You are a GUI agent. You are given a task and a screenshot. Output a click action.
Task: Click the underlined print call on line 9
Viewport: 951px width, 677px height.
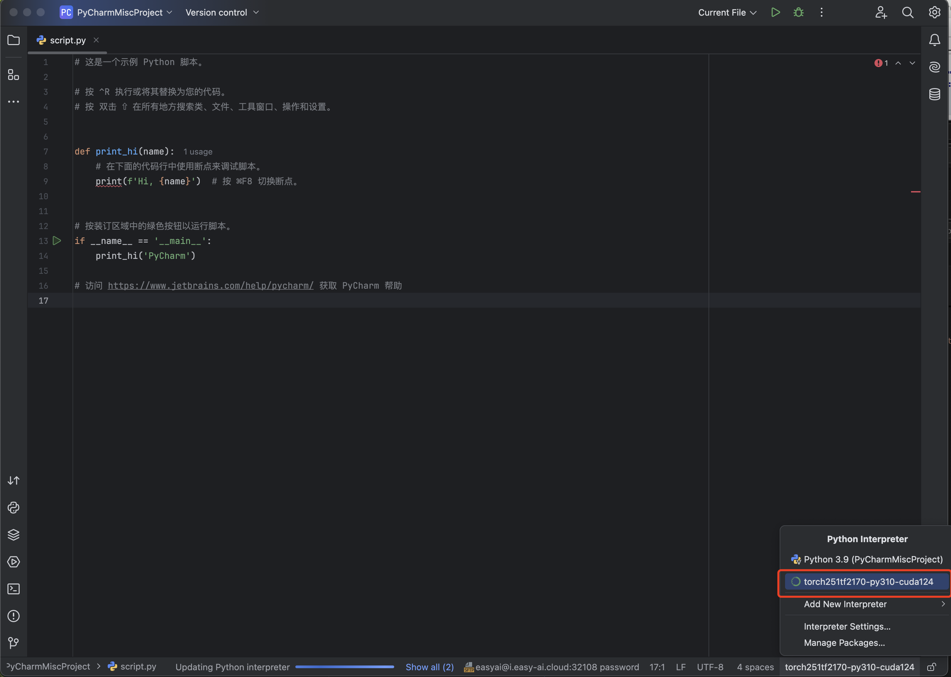pyautogui.click(x=109, y=182)
